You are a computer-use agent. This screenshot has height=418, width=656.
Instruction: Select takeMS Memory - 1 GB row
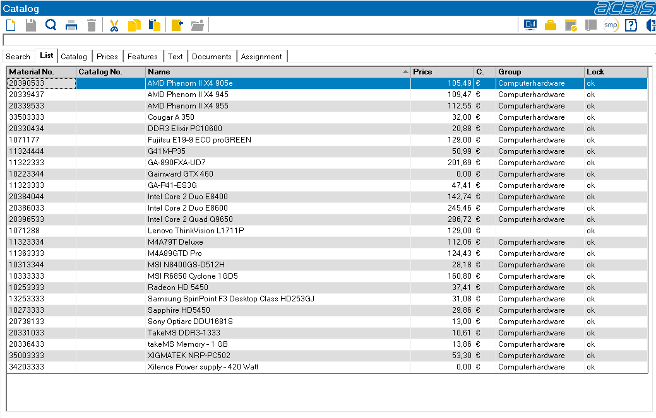pyautogui.click(x=327, y=344)
